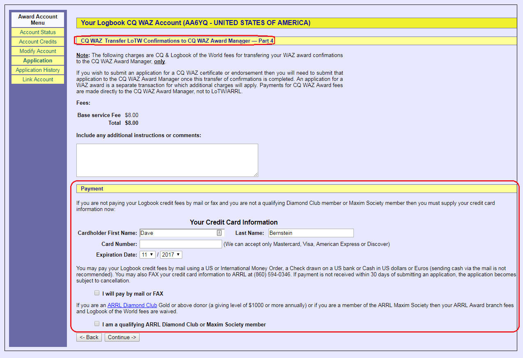Screen dimensions: 523x358
Task: Click the Last Name text field
Action: (311, 233)
